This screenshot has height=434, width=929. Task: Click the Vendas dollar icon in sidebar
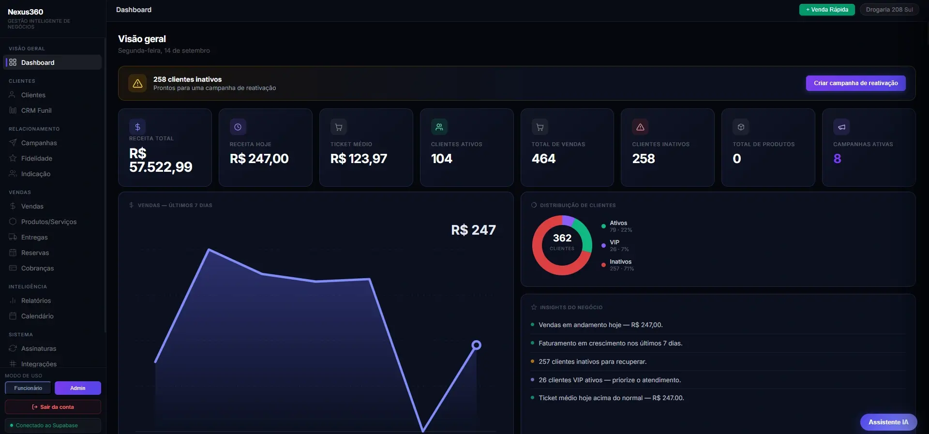tap(13, 206)
